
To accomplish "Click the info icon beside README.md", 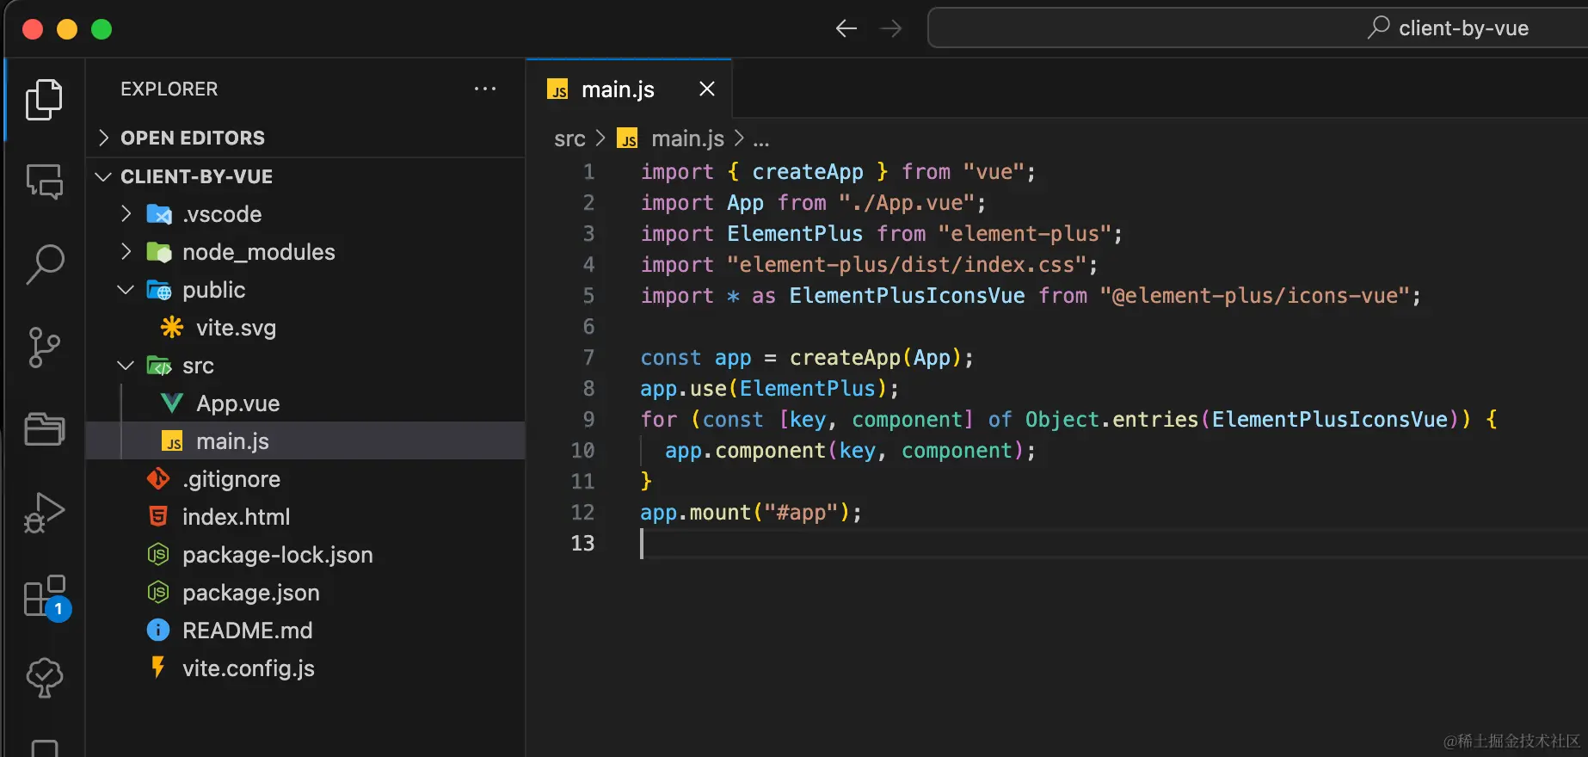I will pos(158,631).
